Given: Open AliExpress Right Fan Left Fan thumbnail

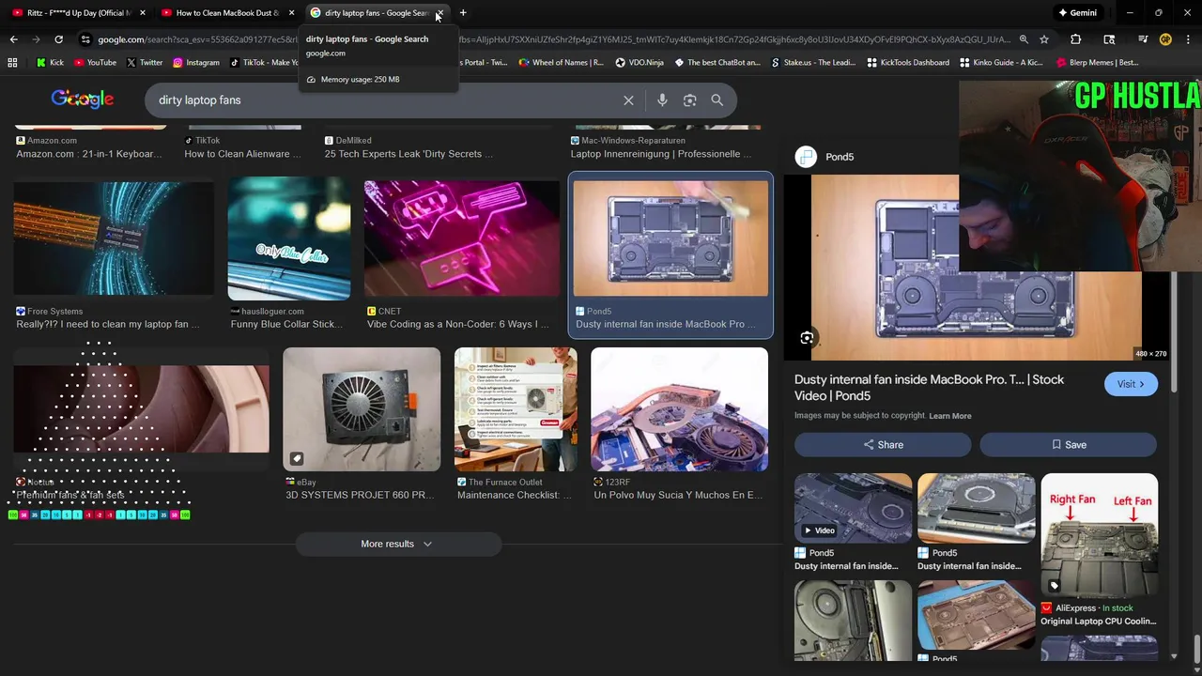Looking at the screenshot, I should tap(1099, 535).
